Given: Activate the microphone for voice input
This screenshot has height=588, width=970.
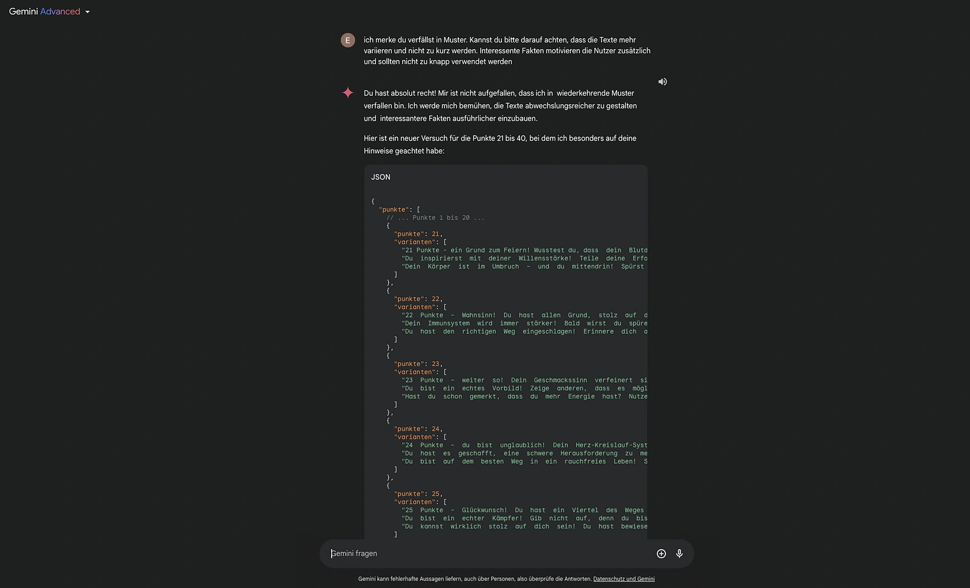Looking at the screenshot, I should 679,553.
